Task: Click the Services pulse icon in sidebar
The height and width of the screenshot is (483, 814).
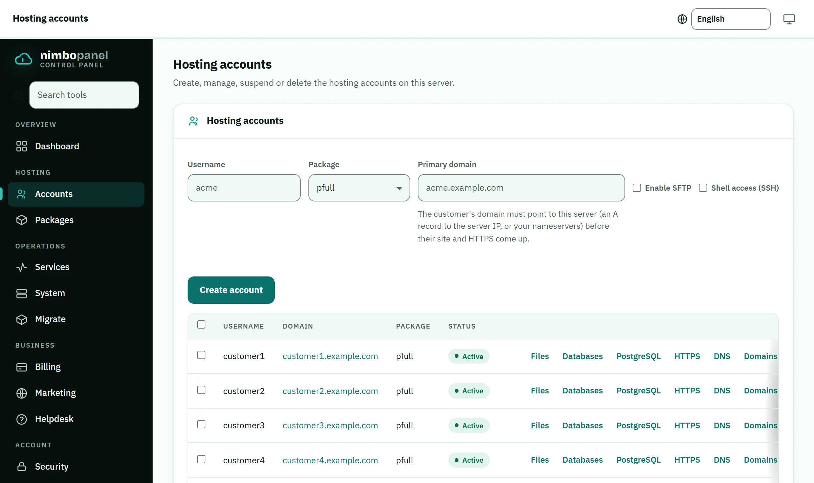Action: (x=22, y=267)
